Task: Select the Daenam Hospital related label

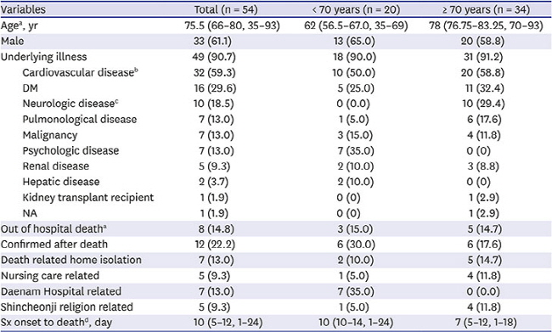Action: click(61, 291)
